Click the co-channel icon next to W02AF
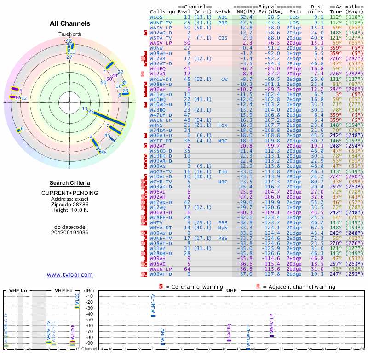Viewport: 368px width, 353px height. tap(145, 146)
